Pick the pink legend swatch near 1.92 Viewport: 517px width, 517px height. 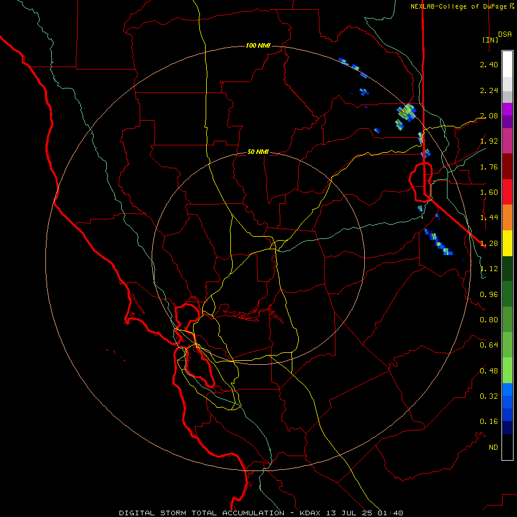pyautogui.click(x=507, y=141)
